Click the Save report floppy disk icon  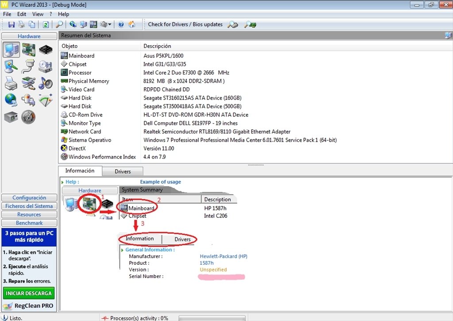pos(11,24)
